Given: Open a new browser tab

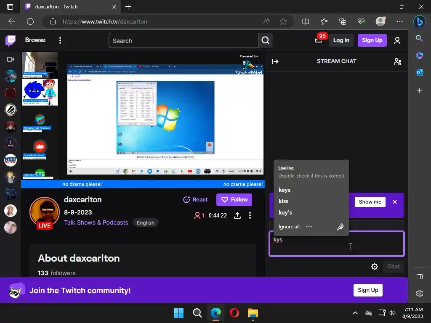Looking at the screenshot, I should pos(128,7).
